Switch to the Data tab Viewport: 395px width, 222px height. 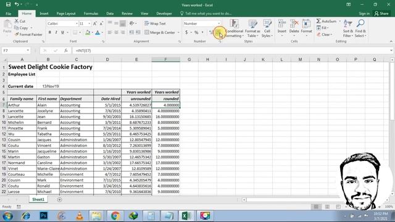(110, 14)
